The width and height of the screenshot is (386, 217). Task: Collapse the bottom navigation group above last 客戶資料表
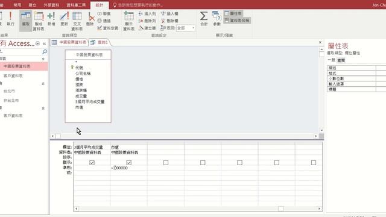point(43,108)
